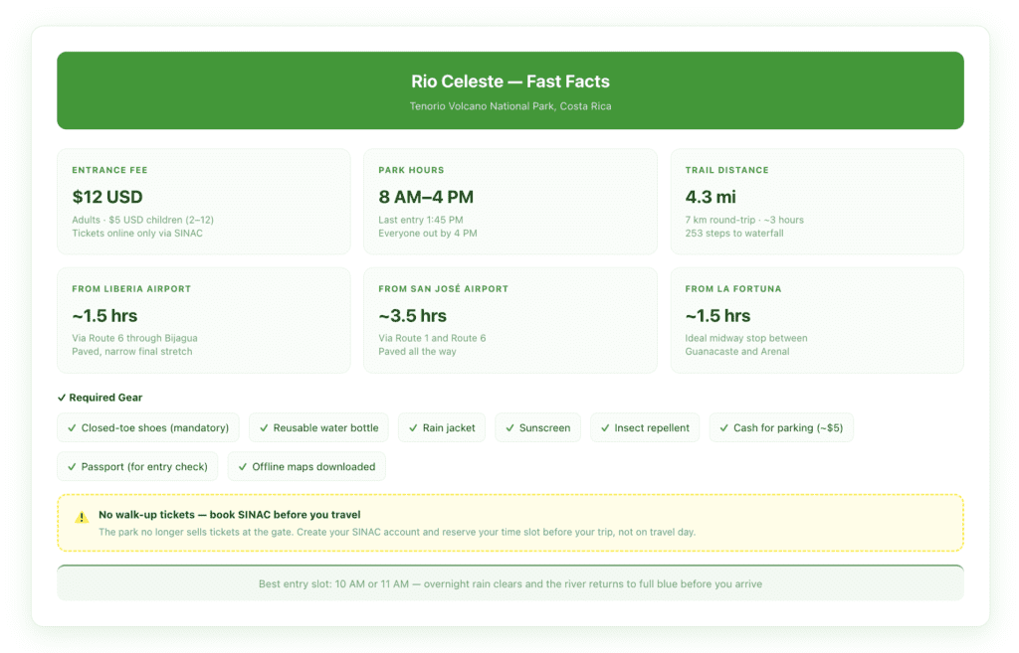Viewport: 1019px width, 653px height.
Task: Click the best entry slot banner
Action: [x=510, y=583]
